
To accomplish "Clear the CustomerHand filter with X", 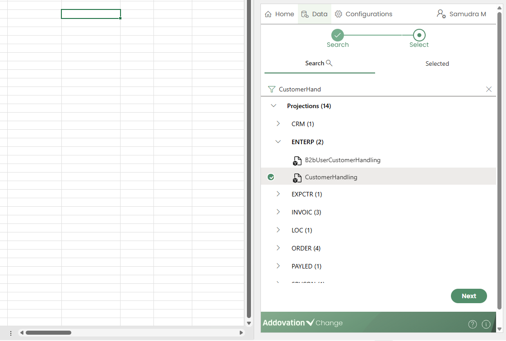I will 488,89.
